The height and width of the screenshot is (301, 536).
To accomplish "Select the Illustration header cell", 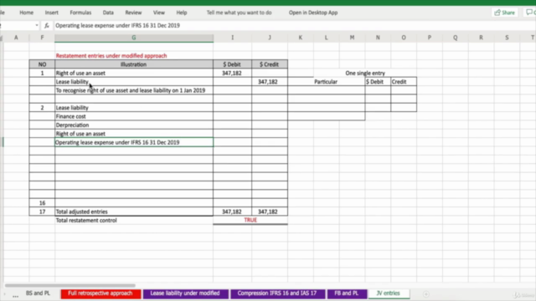I will point(134,64).
